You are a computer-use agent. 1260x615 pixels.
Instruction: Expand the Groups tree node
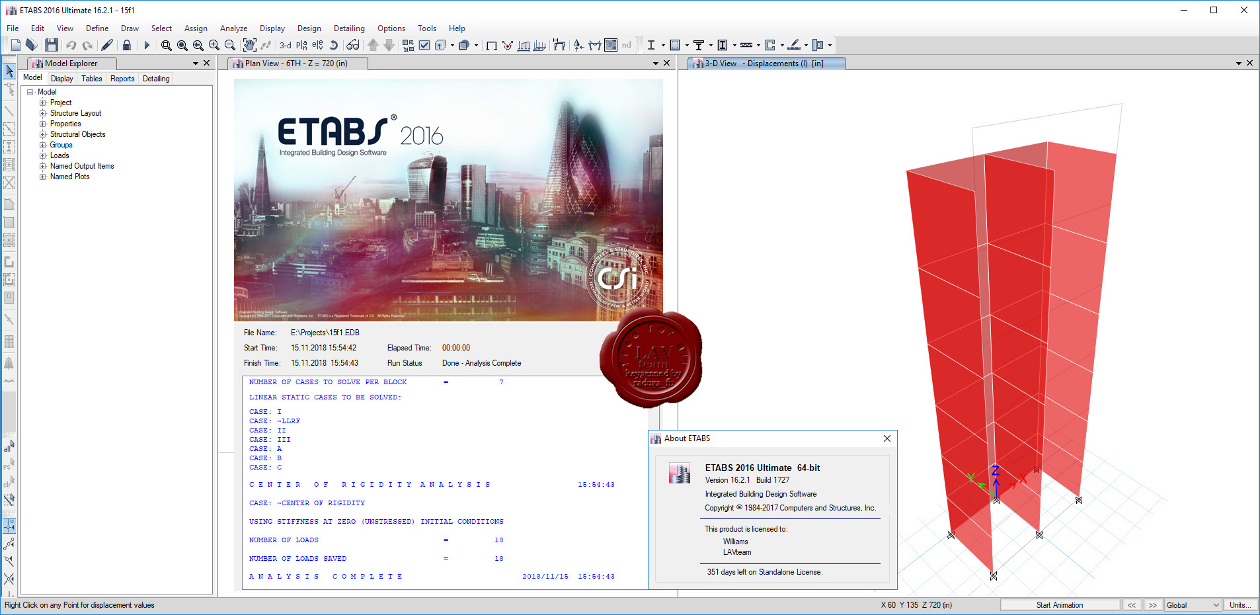[43, 145]
